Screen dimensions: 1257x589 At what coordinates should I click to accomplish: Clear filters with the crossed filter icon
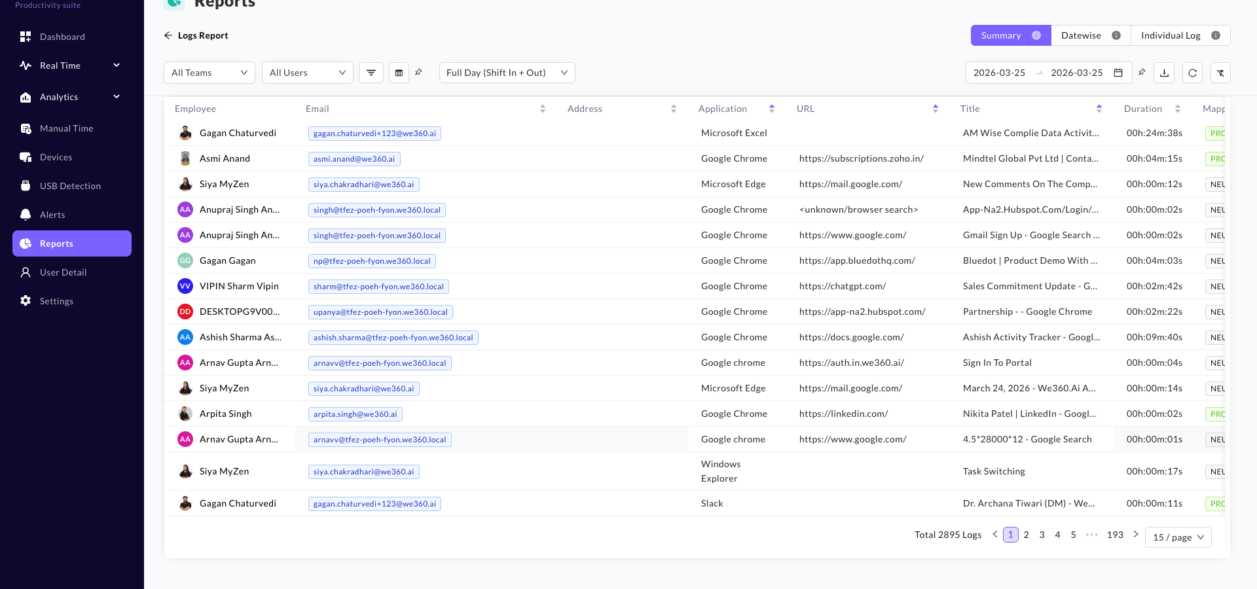(1220, 73)
